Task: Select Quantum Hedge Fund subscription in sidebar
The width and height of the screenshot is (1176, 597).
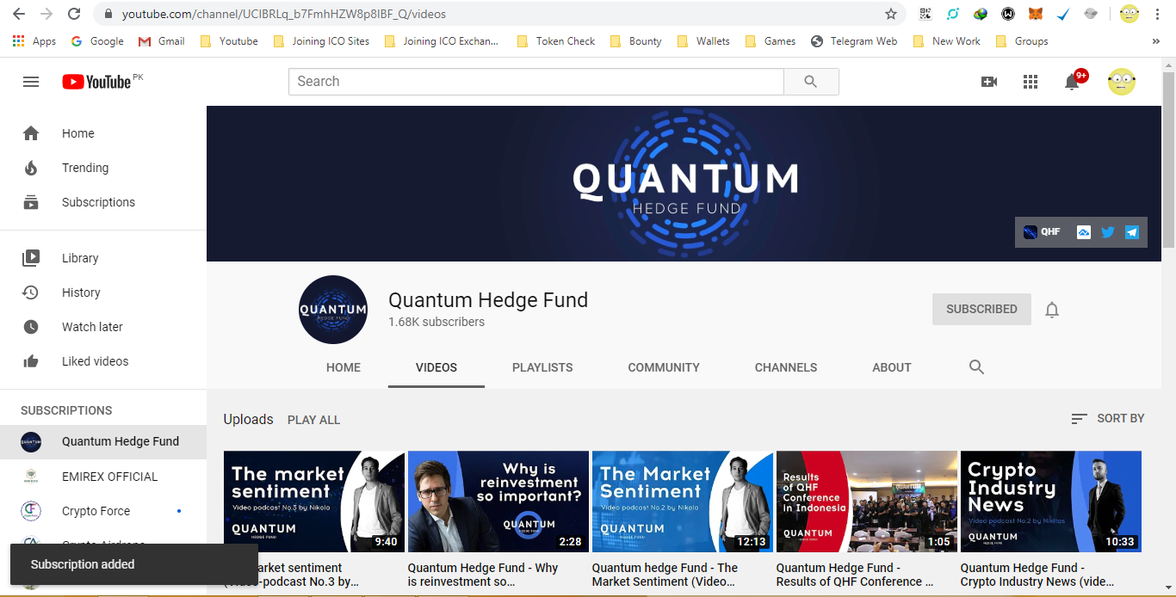Action: [103, 442]
